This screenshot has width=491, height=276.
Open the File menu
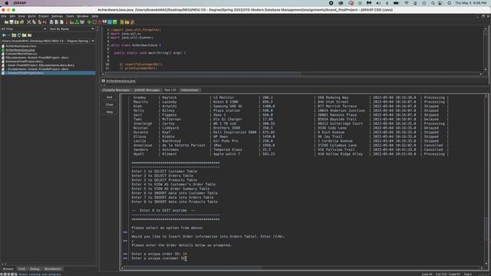coord(4,16)
